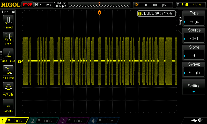The height and width of the screenshot is (124, 207).
Task: Click the RIGOL logo
Action: tap(11, 5)
